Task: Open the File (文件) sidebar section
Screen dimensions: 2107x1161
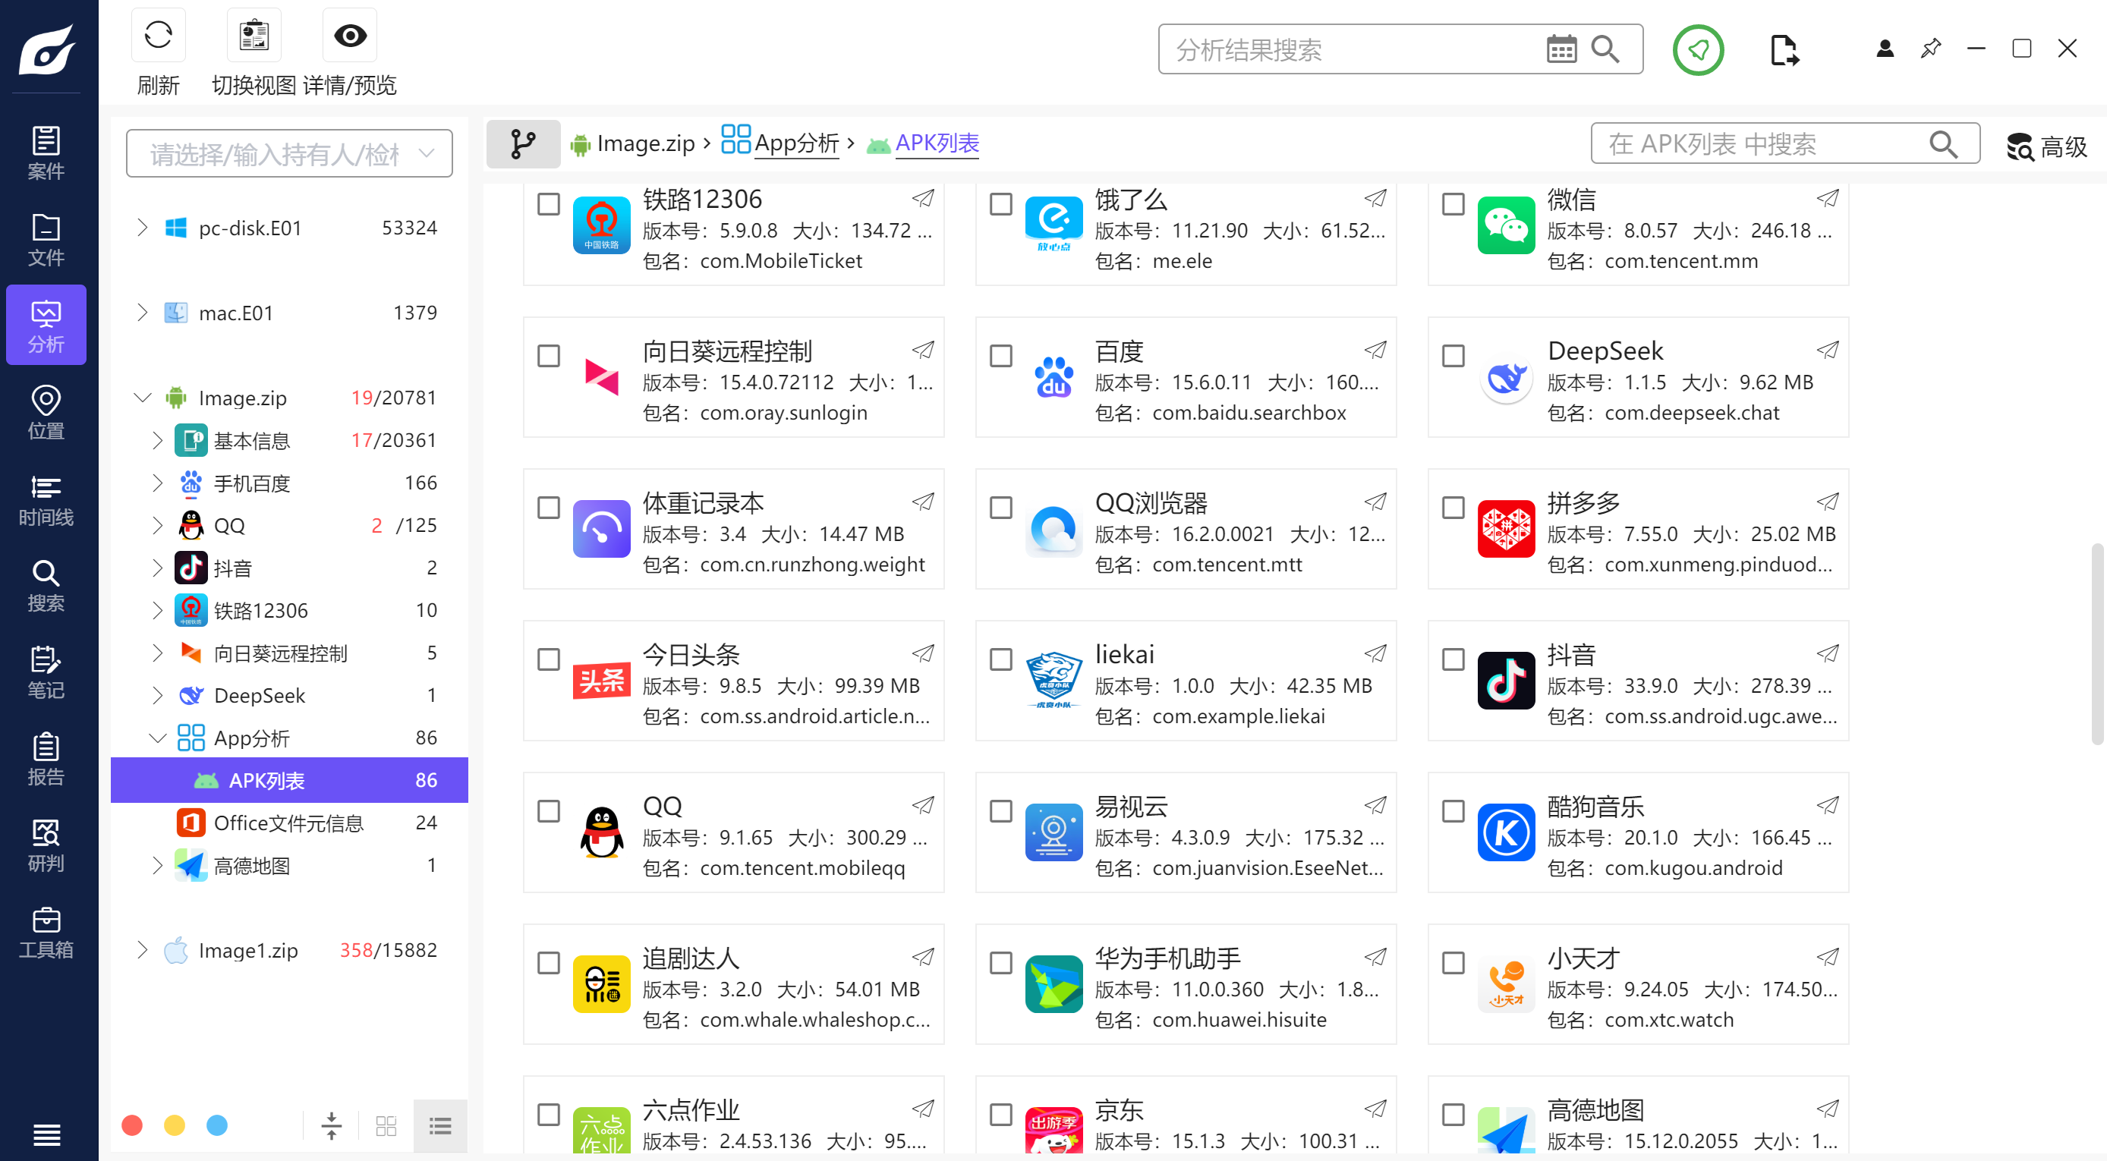Action: pos(46,240)
